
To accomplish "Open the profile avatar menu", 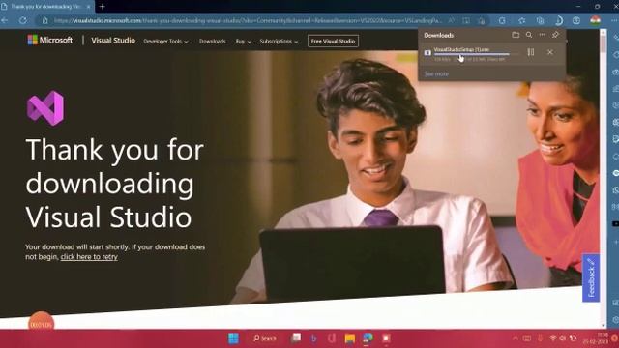I will point(596,20).
